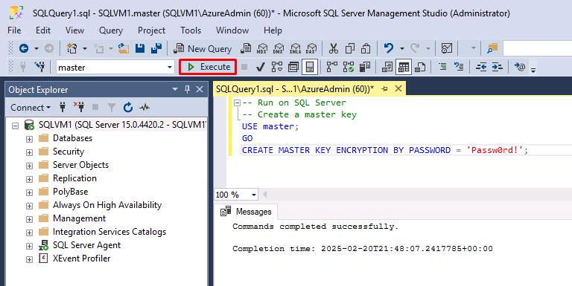This screenshot has width=572, height=286.
Task: Open Find in Files icon
Action: tap(492, 48)
